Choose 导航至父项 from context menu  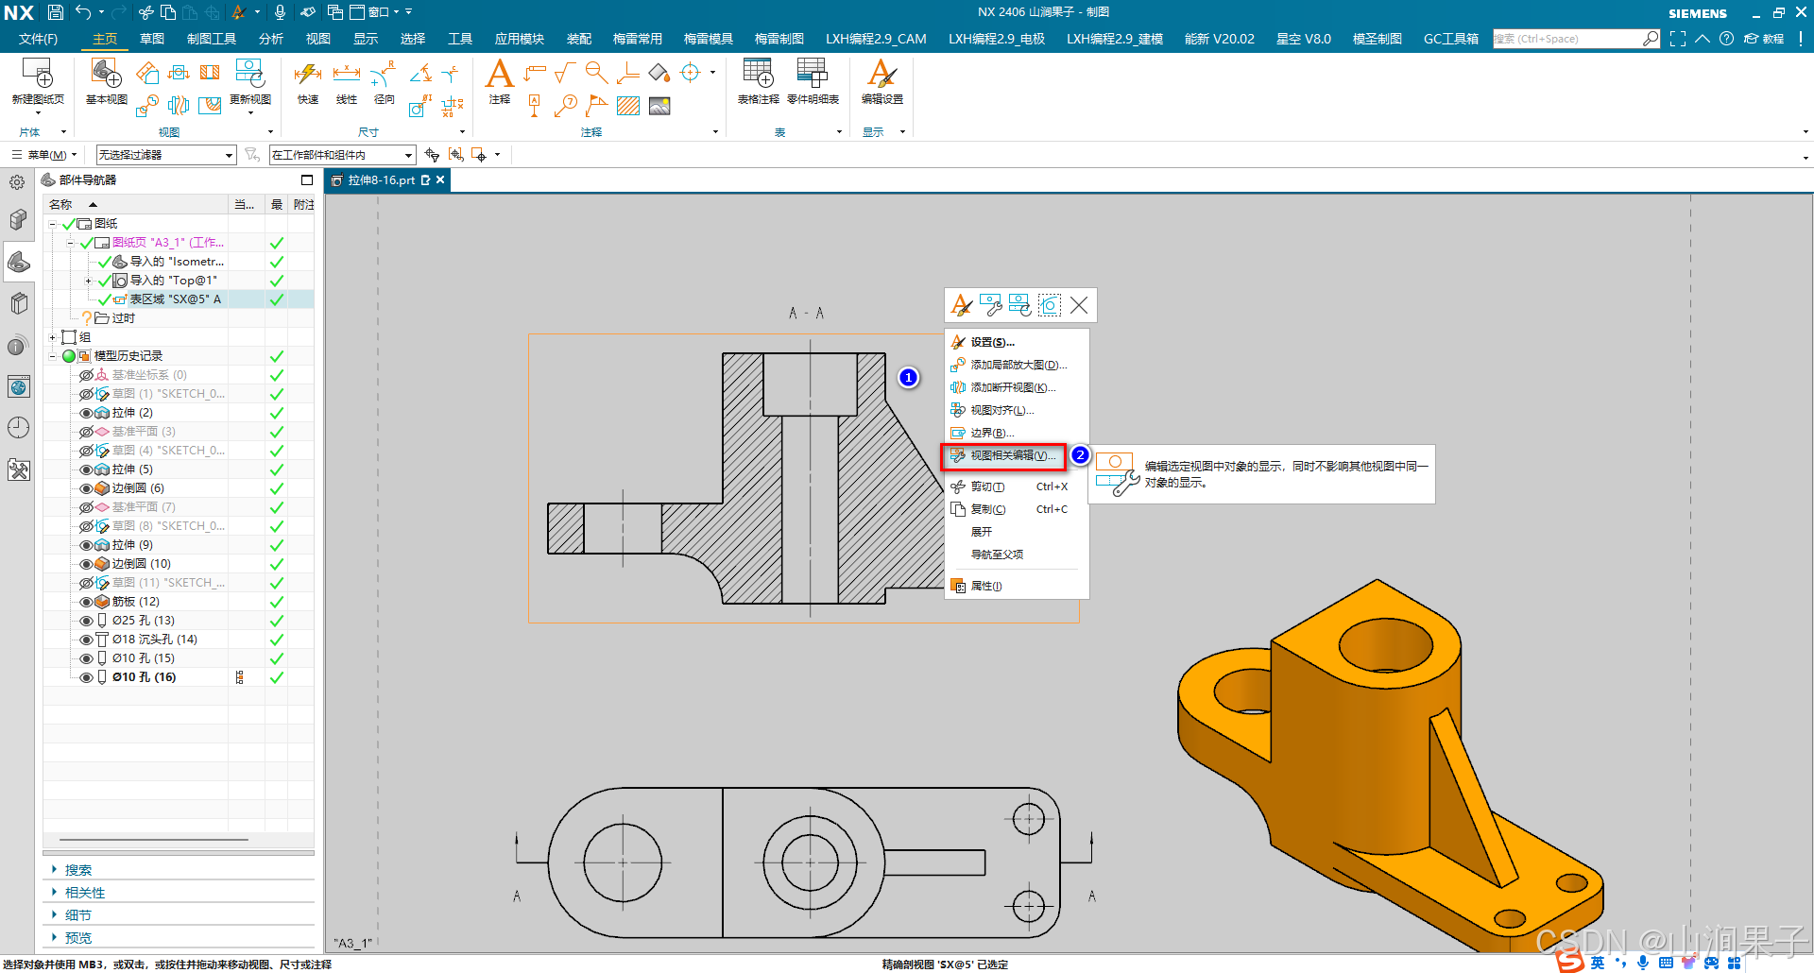click(997, 555)
